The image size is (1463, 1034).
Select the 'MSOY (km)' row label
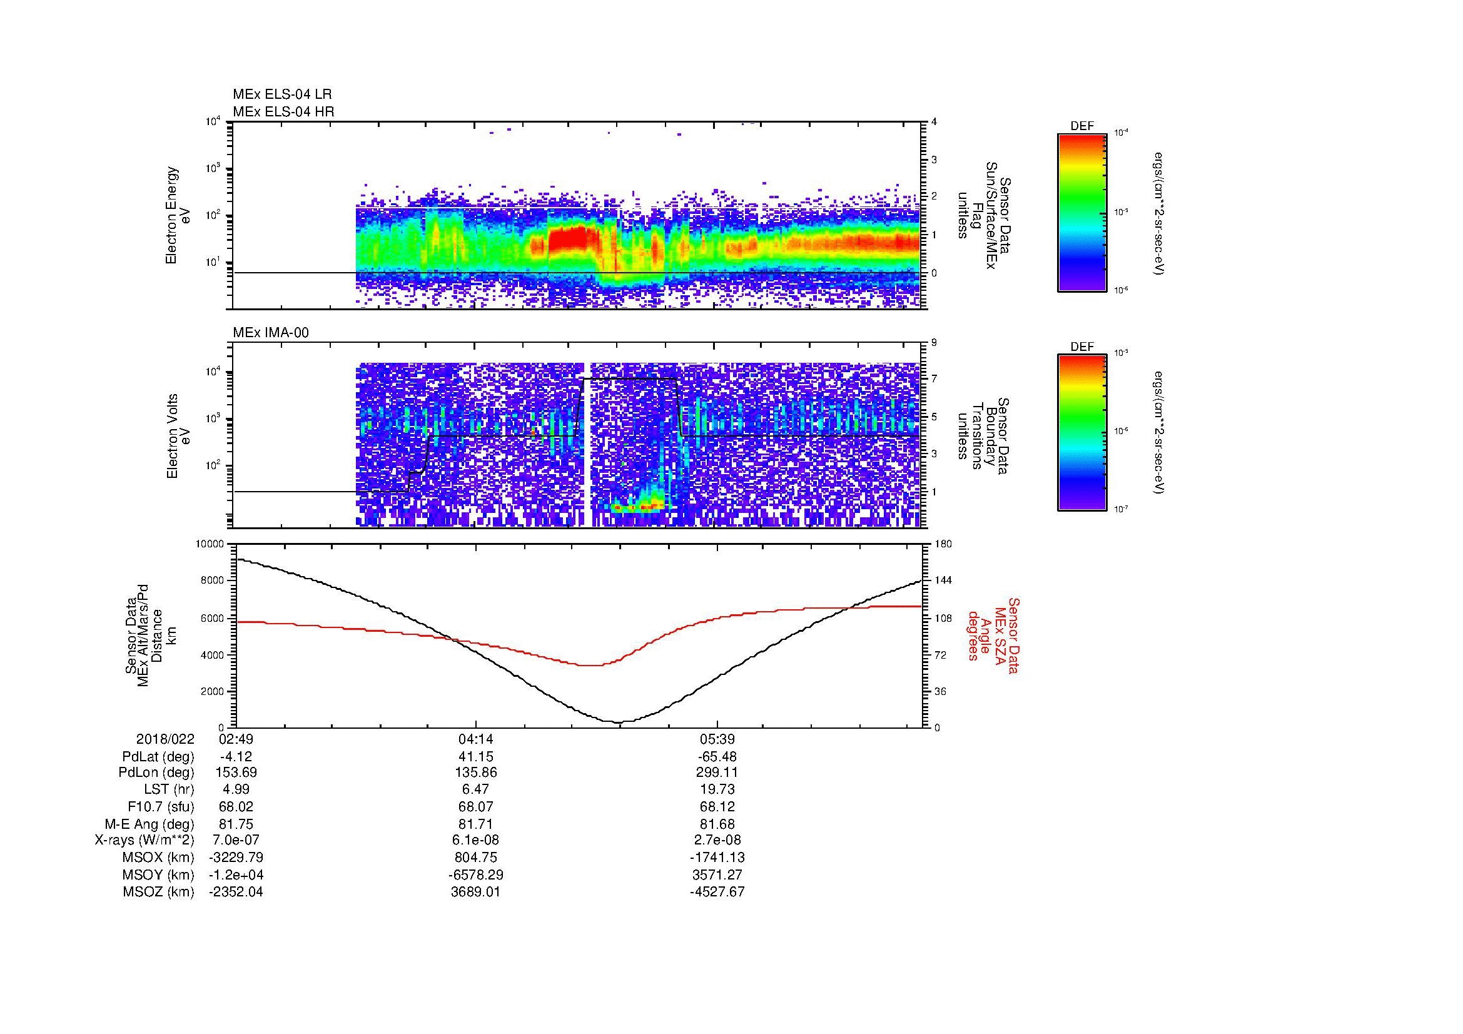158,874
